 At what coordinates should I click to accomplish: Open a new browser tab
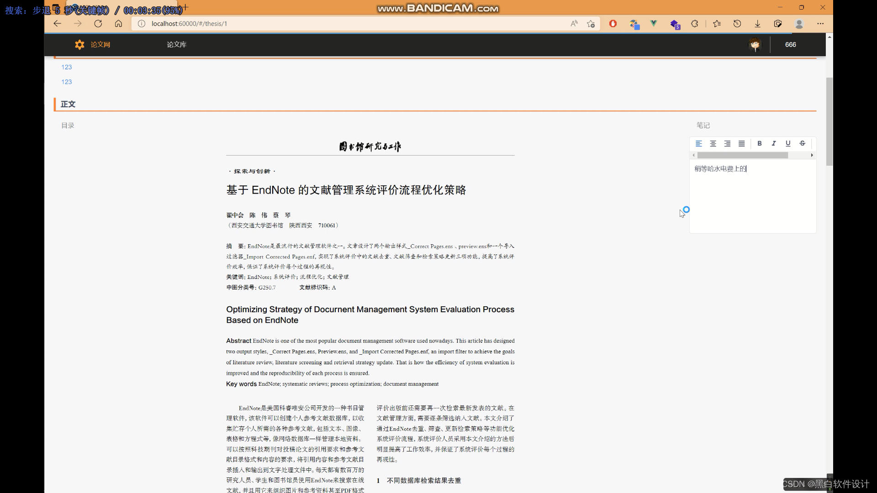click(185, 7)
